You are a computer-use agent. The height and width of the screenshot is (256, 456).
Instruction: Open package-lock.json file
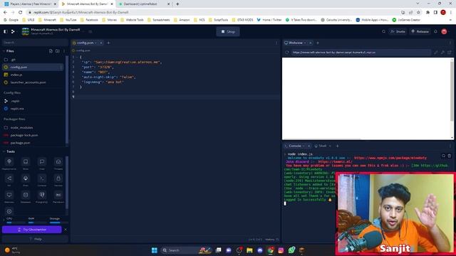coord(33,135)
